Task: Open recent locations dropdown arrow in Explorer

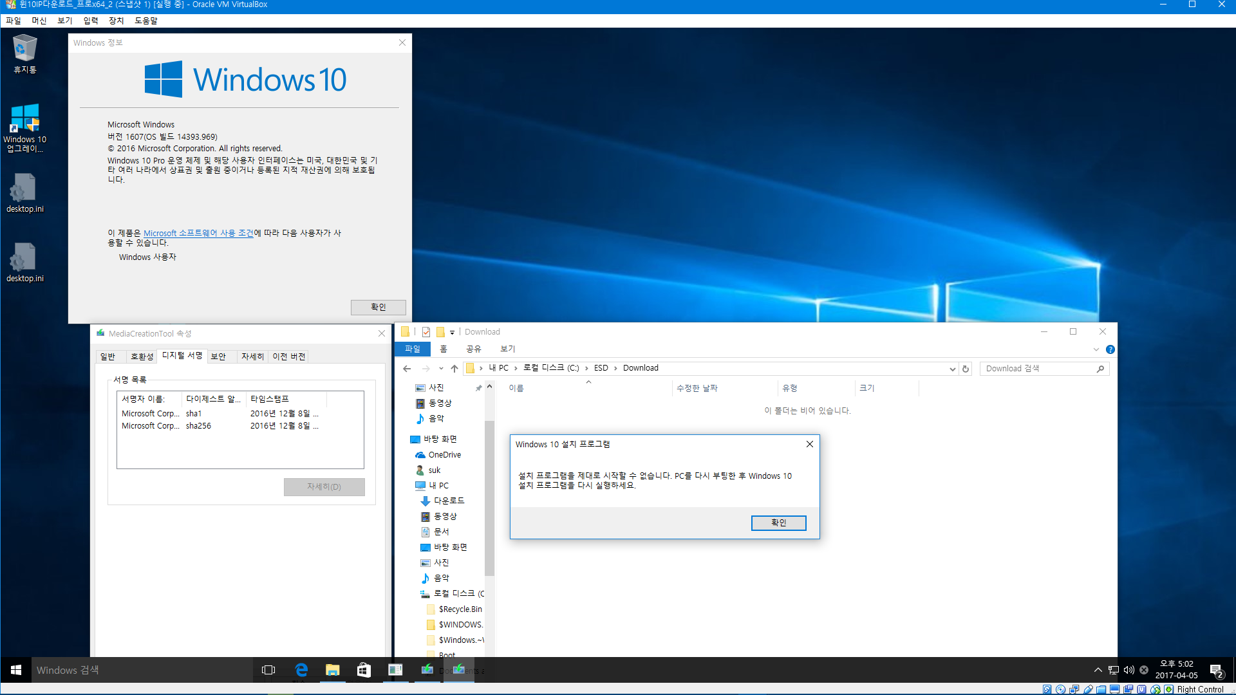Action: 441,369
